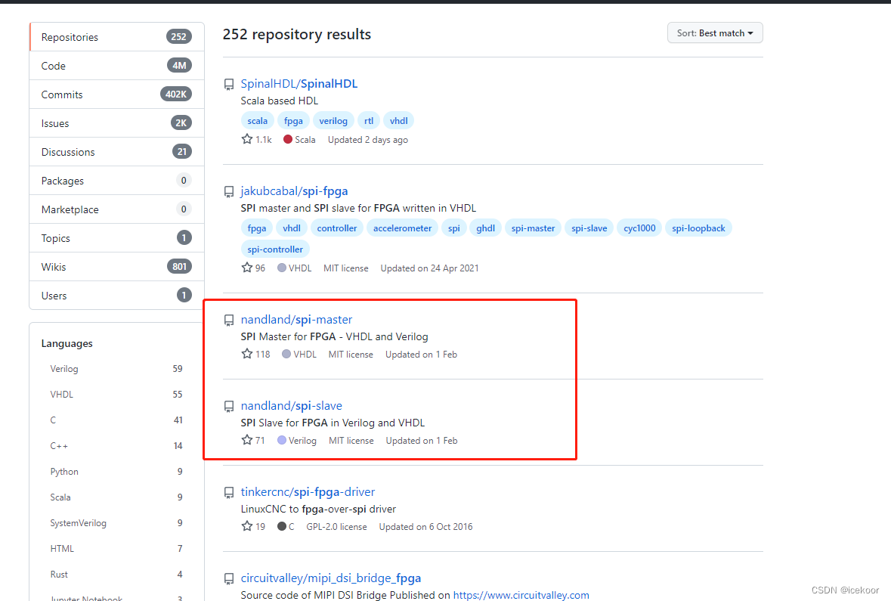Click '252 repository results' heading

296,34
